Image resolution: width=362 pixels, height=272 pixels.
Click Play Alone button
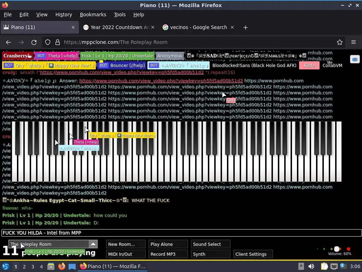click(168, 244)
